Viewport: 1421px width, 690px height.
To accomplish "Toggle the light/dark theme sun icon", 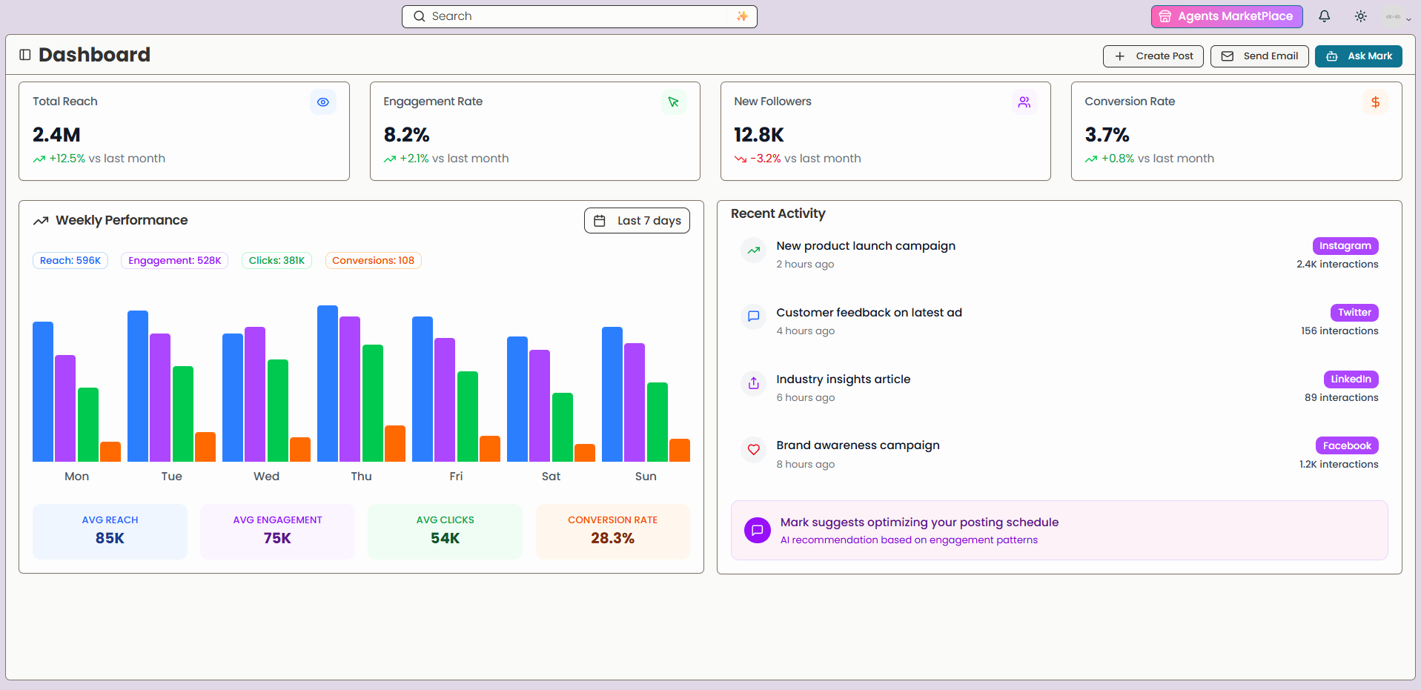I will click(x=1360, y=16).
